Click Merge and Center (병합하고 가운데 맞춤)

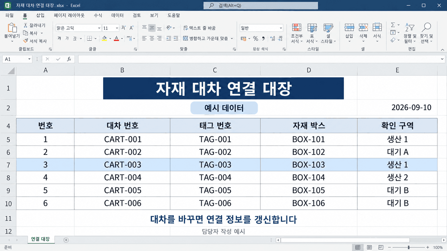coord(206,38)
